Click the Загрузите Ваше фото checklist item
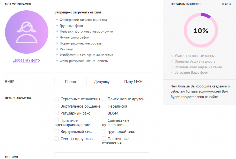Viewport: 236px width, 159px height. tap(191, 72)
